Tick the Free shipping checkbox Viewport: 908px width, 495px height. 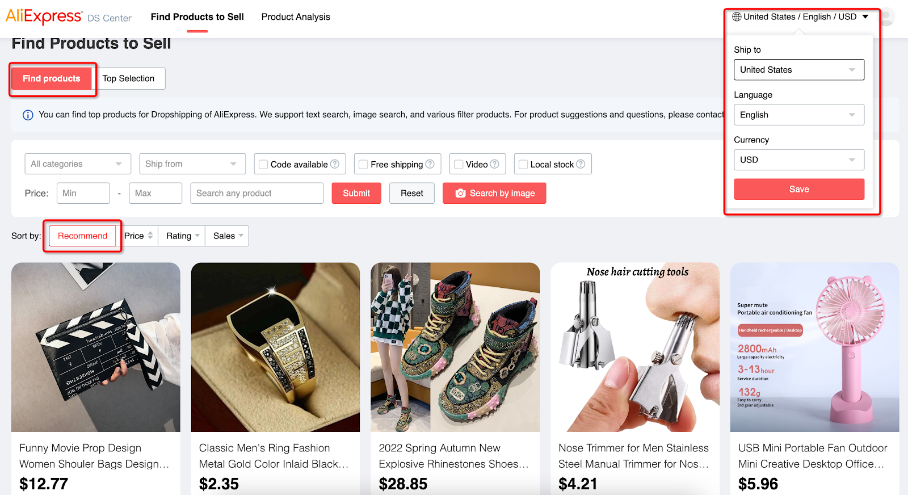coord(363,165)
